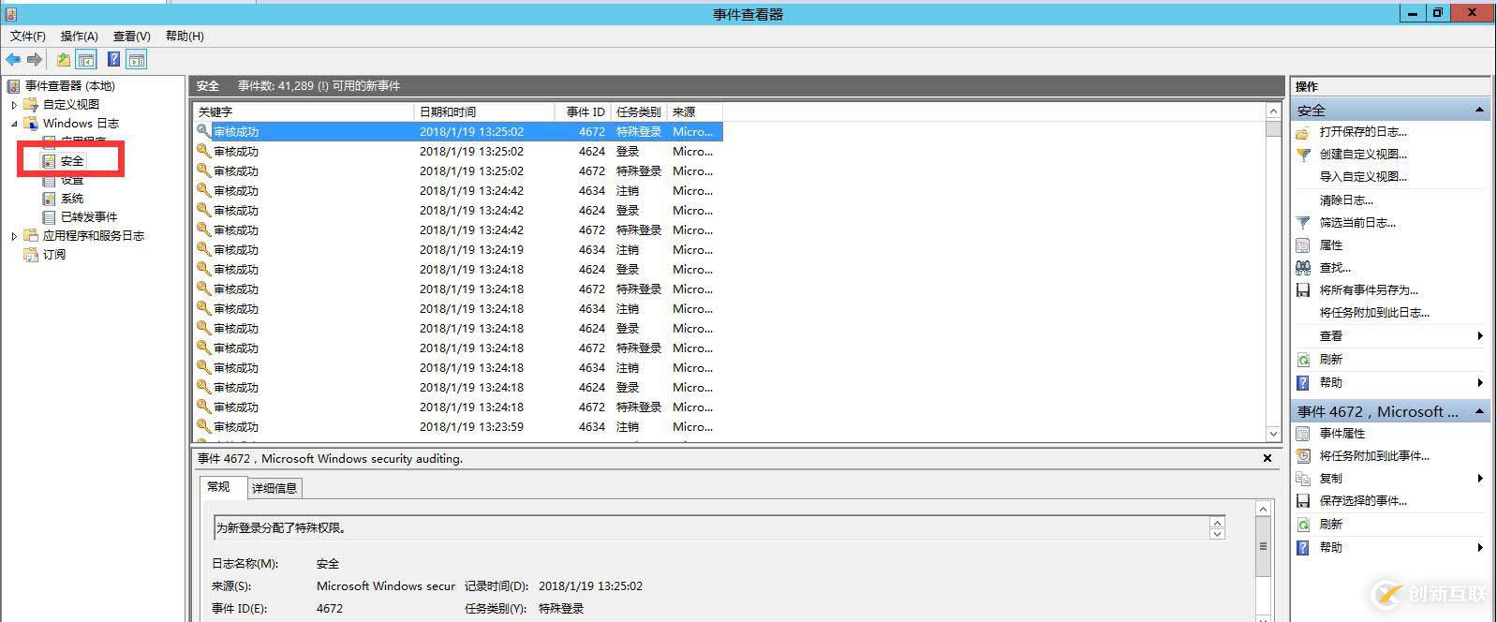Click the description box small up arrow
Image resolution: width=1497 pixels, height=622 pixels.
[x=1217, y=522]
